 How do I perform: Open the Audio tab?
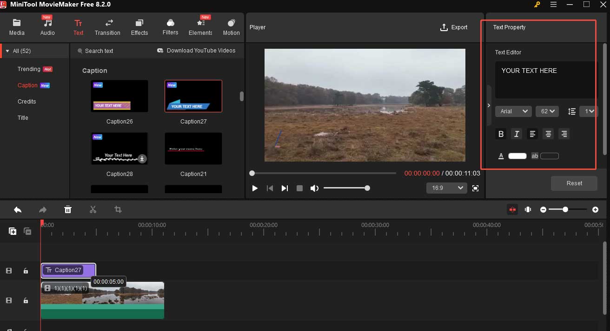click(x=47, y=27)
